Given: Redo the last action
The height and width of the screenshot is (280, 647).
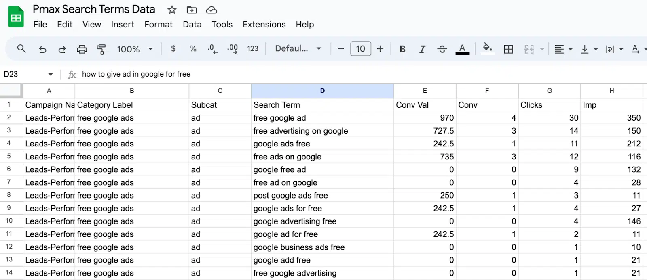Looking at the screenshot, I should [62, 49].
